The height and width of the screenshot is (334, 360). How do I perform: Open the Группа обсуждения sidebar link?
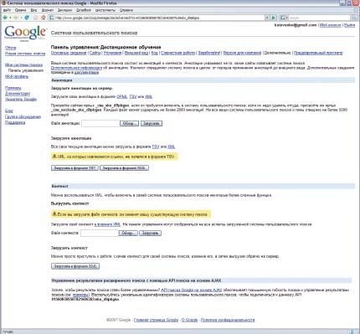tap(23, 116)
